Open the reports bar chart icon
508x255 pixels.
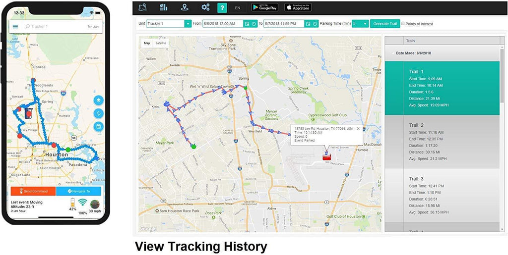point(164,7)
